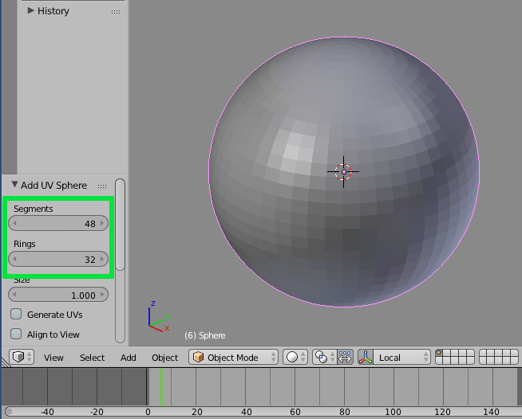
Task: Enable the Align to View checkbox
Action: (16, 334)
